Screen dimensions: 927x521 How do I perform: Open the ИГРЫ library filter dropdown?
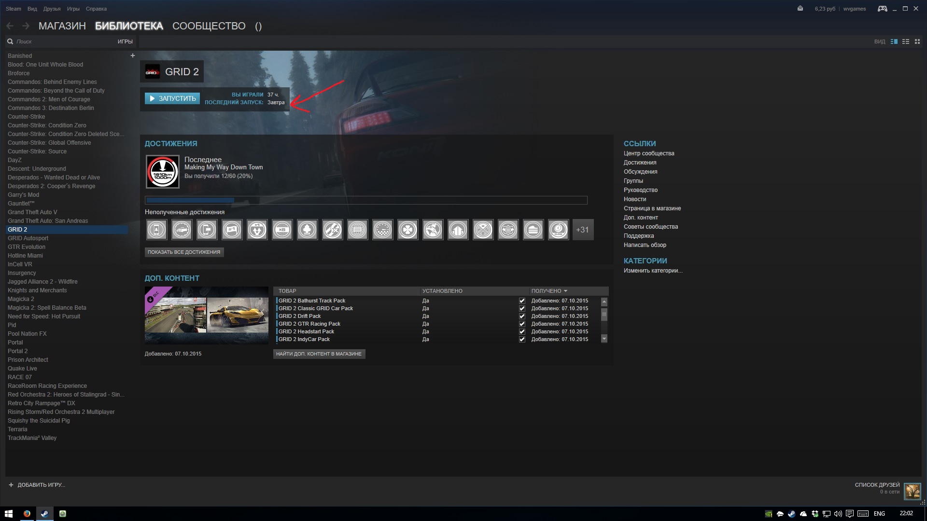[x=125, y=41]
